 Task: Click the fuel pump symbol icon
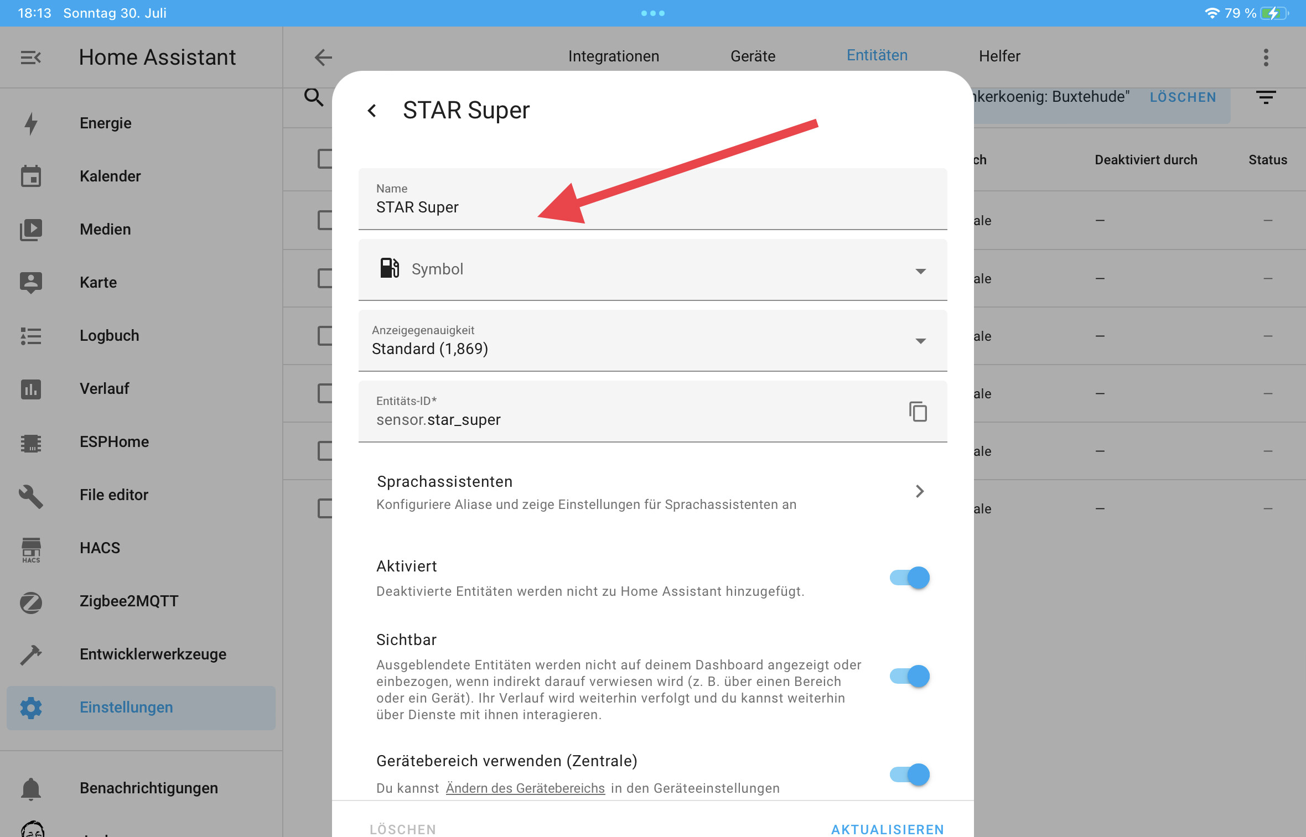tap(389, 268)
